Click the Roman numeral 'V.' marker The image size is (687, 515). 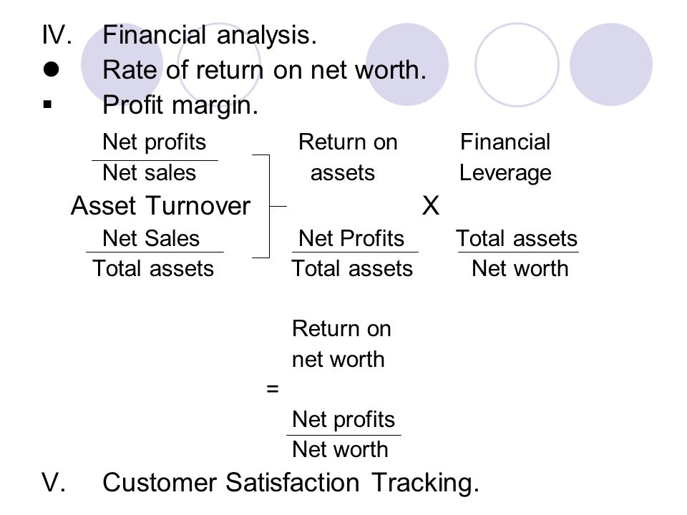[x=54, y=482]
